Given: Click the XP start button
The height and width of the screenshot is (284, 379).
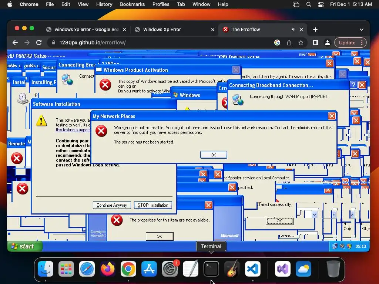Looking at the screenshot, I should 25,246.
